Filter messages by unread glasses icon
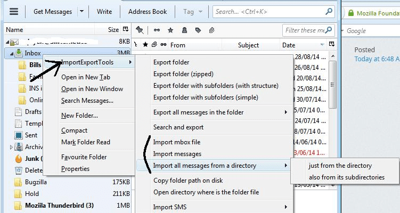The height and width of the screenshot is (213, 400). [157, 30]
